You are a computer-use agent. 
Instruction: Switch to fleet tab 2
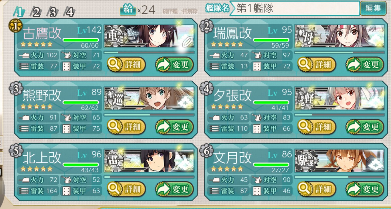tap(36, 12)
